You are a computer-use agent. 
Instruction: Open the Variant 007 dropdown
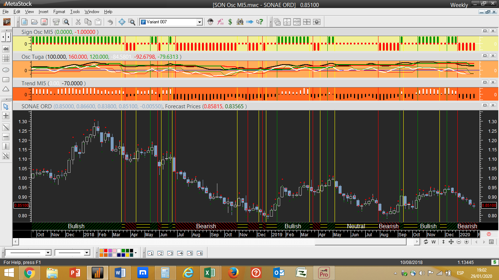pyautogui.click(x=199, y=22)
